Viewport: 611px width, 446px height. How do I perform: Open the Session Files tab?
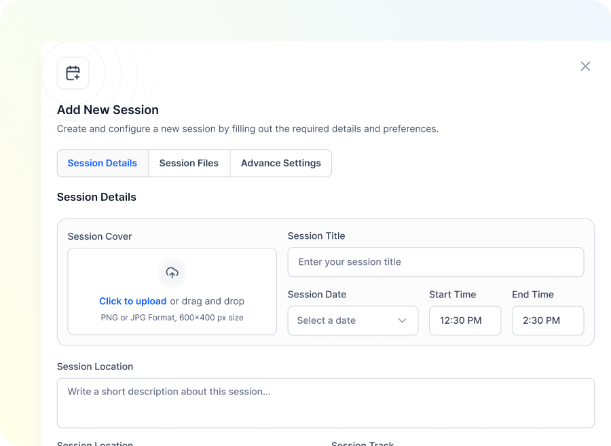click(189, 163)
